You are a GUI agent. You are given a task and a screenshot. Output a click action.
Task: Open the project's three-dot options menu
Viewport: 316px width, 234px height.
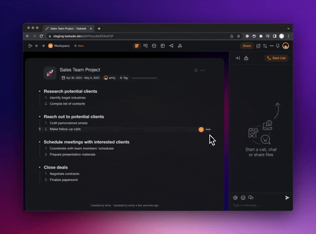pos(203,70)
